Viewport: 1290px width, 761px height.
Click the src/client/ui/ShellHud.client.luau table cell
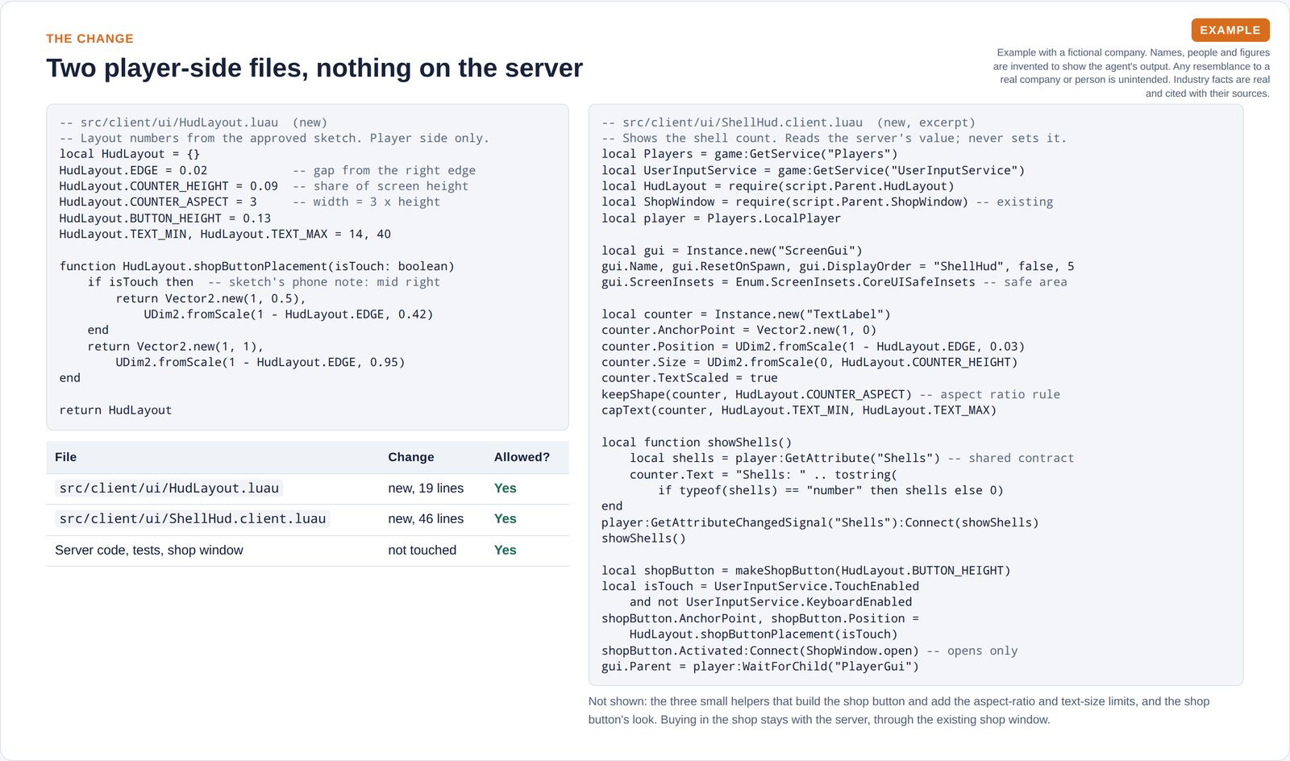pyautogui.click(x=193, y=518)
